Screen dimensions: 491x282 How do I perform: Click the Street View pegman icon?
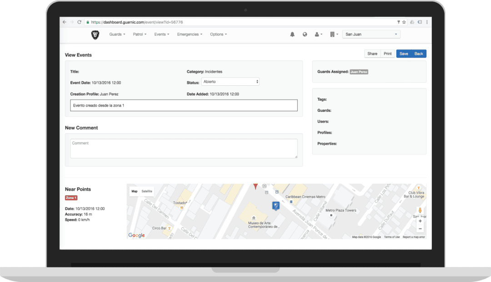coord(420,211)
